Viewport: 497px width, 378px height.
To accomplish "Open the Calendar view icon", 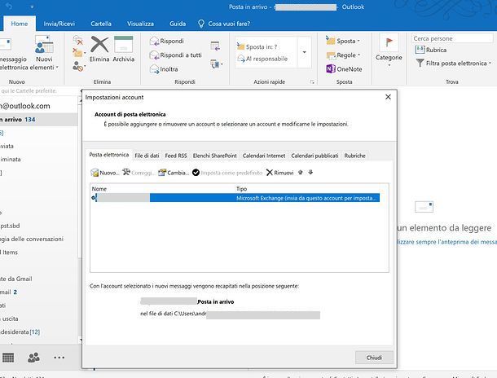I will (8, 358).
